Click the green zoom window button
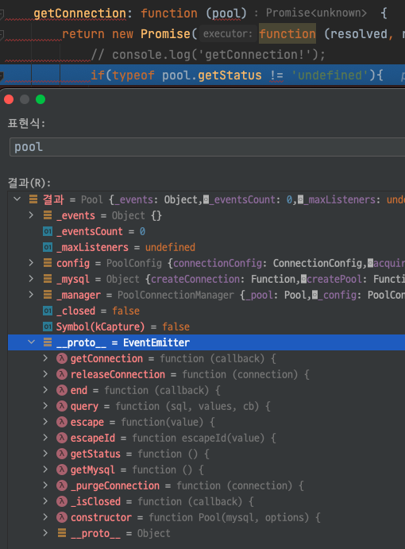Image resolution: width=405 pixels, height=549 pixels. 40,99
